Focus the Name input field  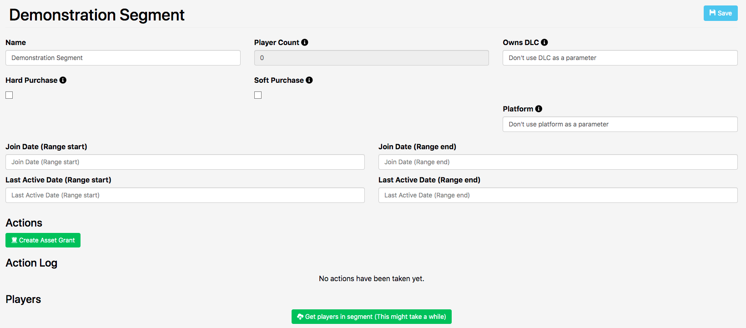123,58
